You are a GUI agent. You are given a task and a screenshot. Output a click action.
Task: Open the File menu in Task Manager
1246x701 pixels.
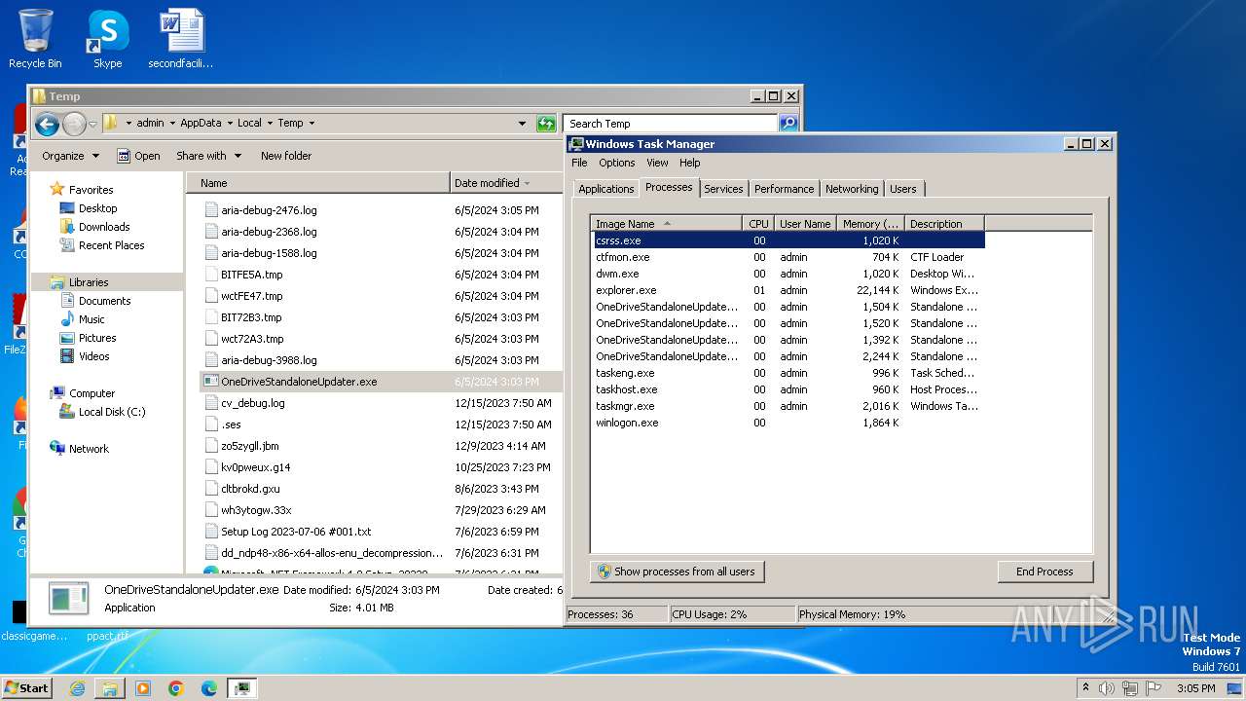point(579,163)
